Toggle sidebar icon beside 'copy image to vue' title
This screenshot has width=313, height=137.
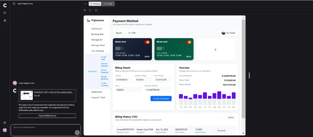(14, 4)
